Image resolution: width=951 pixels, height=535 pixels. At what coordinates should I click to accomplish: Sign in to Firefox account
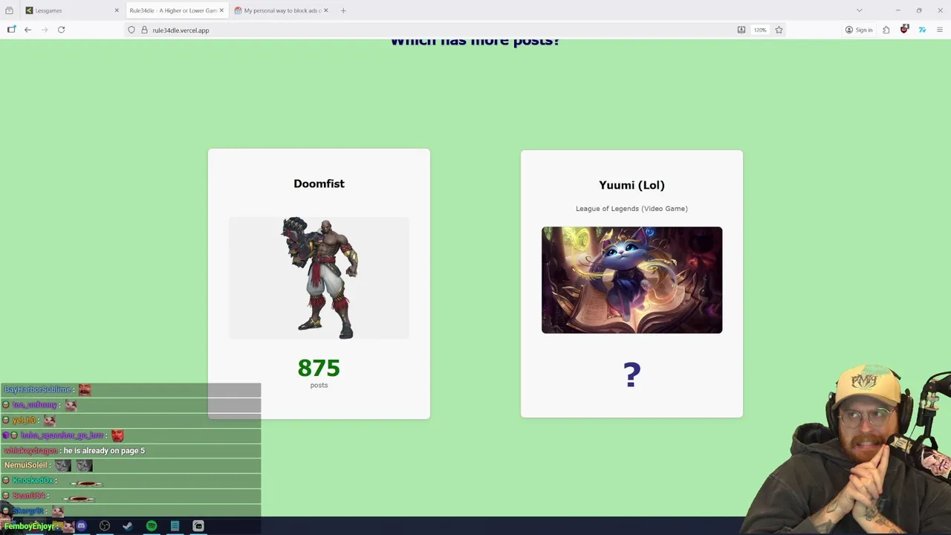click(x=859, y=30)
